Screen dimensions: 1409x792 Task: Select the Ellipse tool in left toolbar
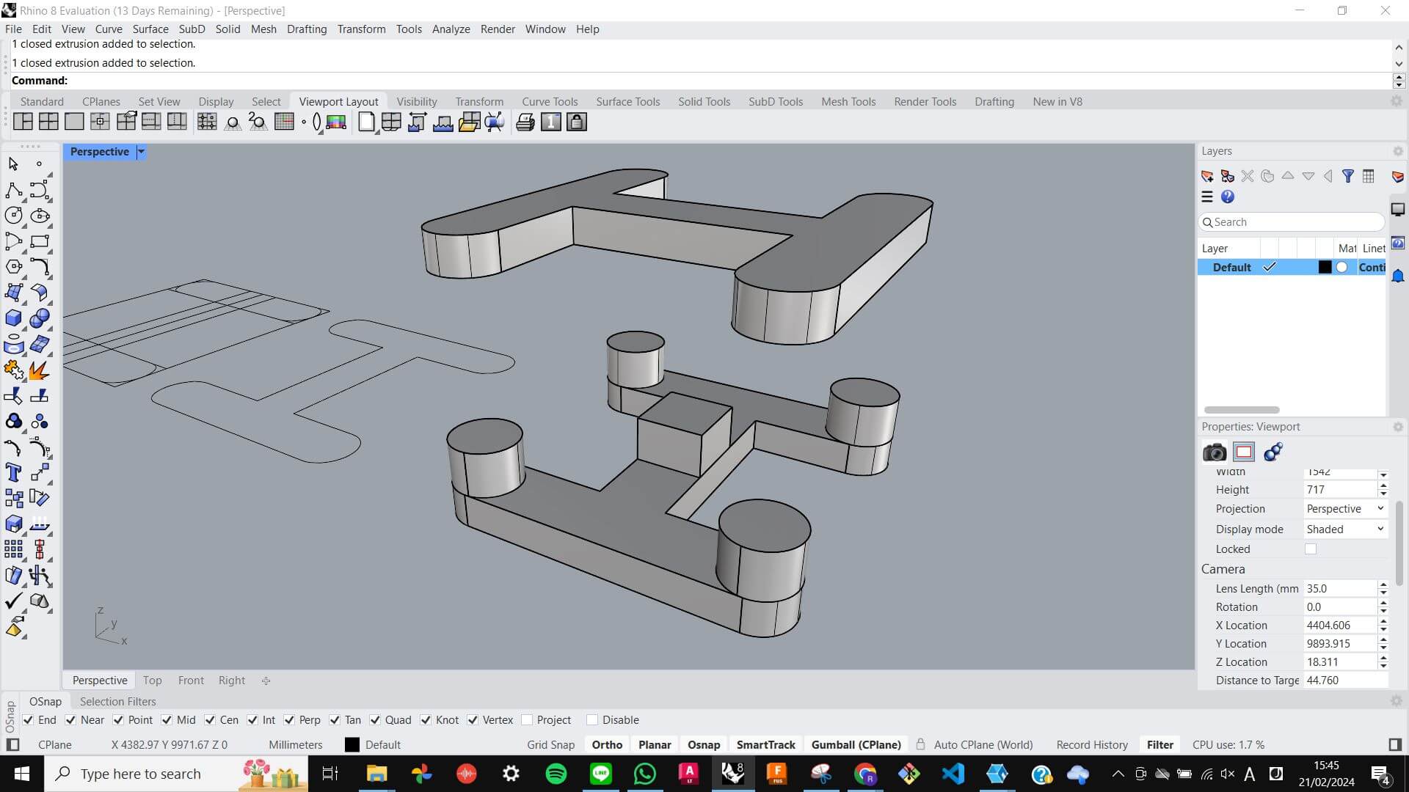pyautogui.click(x=40, y=216)
